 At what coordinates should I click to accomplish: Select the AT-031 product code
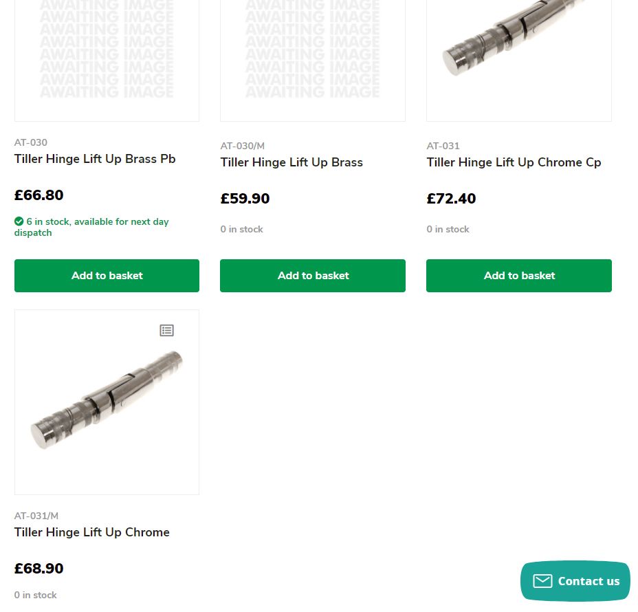point(443,146)
